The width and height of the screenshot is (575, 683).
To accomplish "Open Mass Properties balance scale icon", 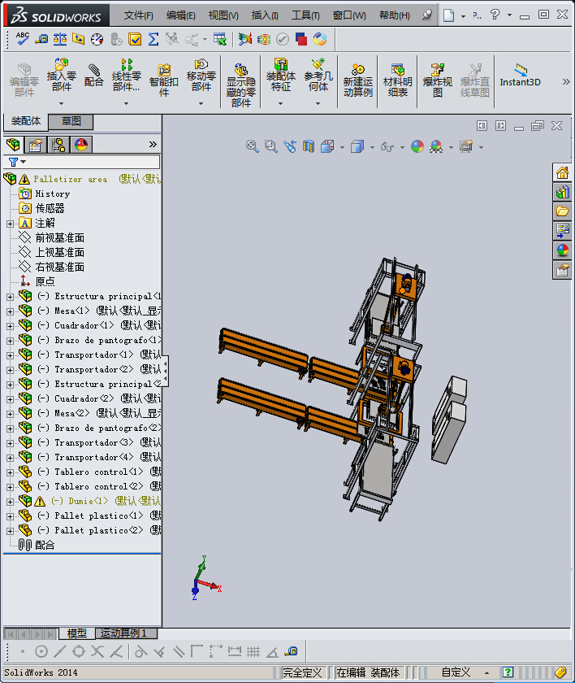I will tap(60, 39).
